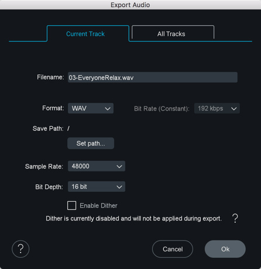Click the chevron arrow on Format dropdown
This screenshot has height=269, width=261.
click(108, 109)
